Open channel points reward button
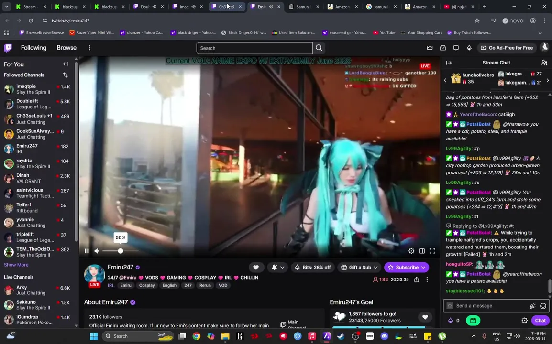This screenshot has width=552, height=344. (x=473, y=321)
